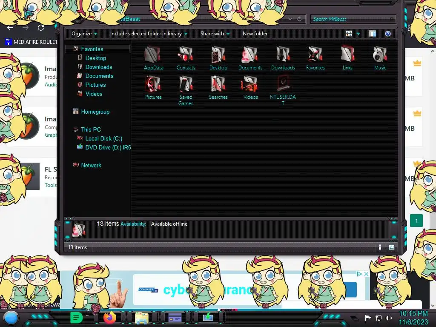Click the Available offline value
436x327 pixels.
click(169, 224)
